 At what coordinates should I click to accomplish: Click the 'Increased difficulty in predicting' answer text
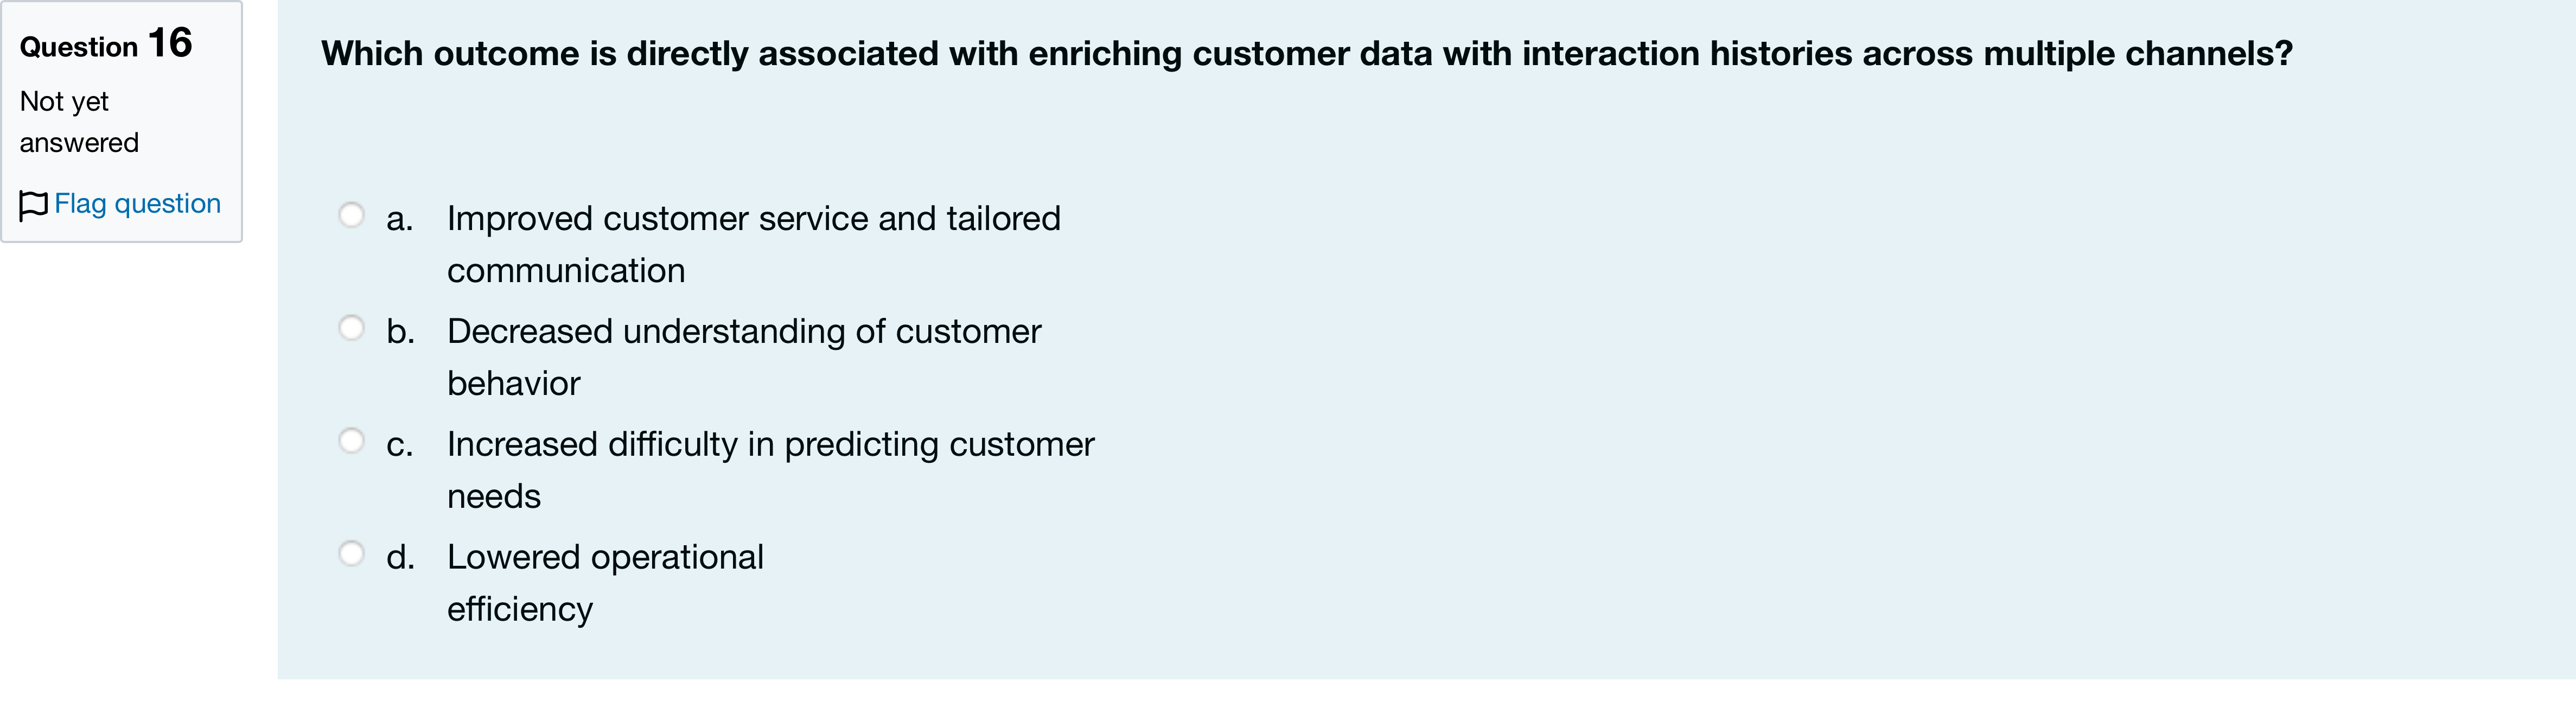[x=771, y=470]
